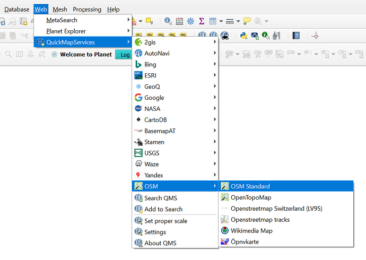
Task: Open the Database menu
Action: coord(16,10)
